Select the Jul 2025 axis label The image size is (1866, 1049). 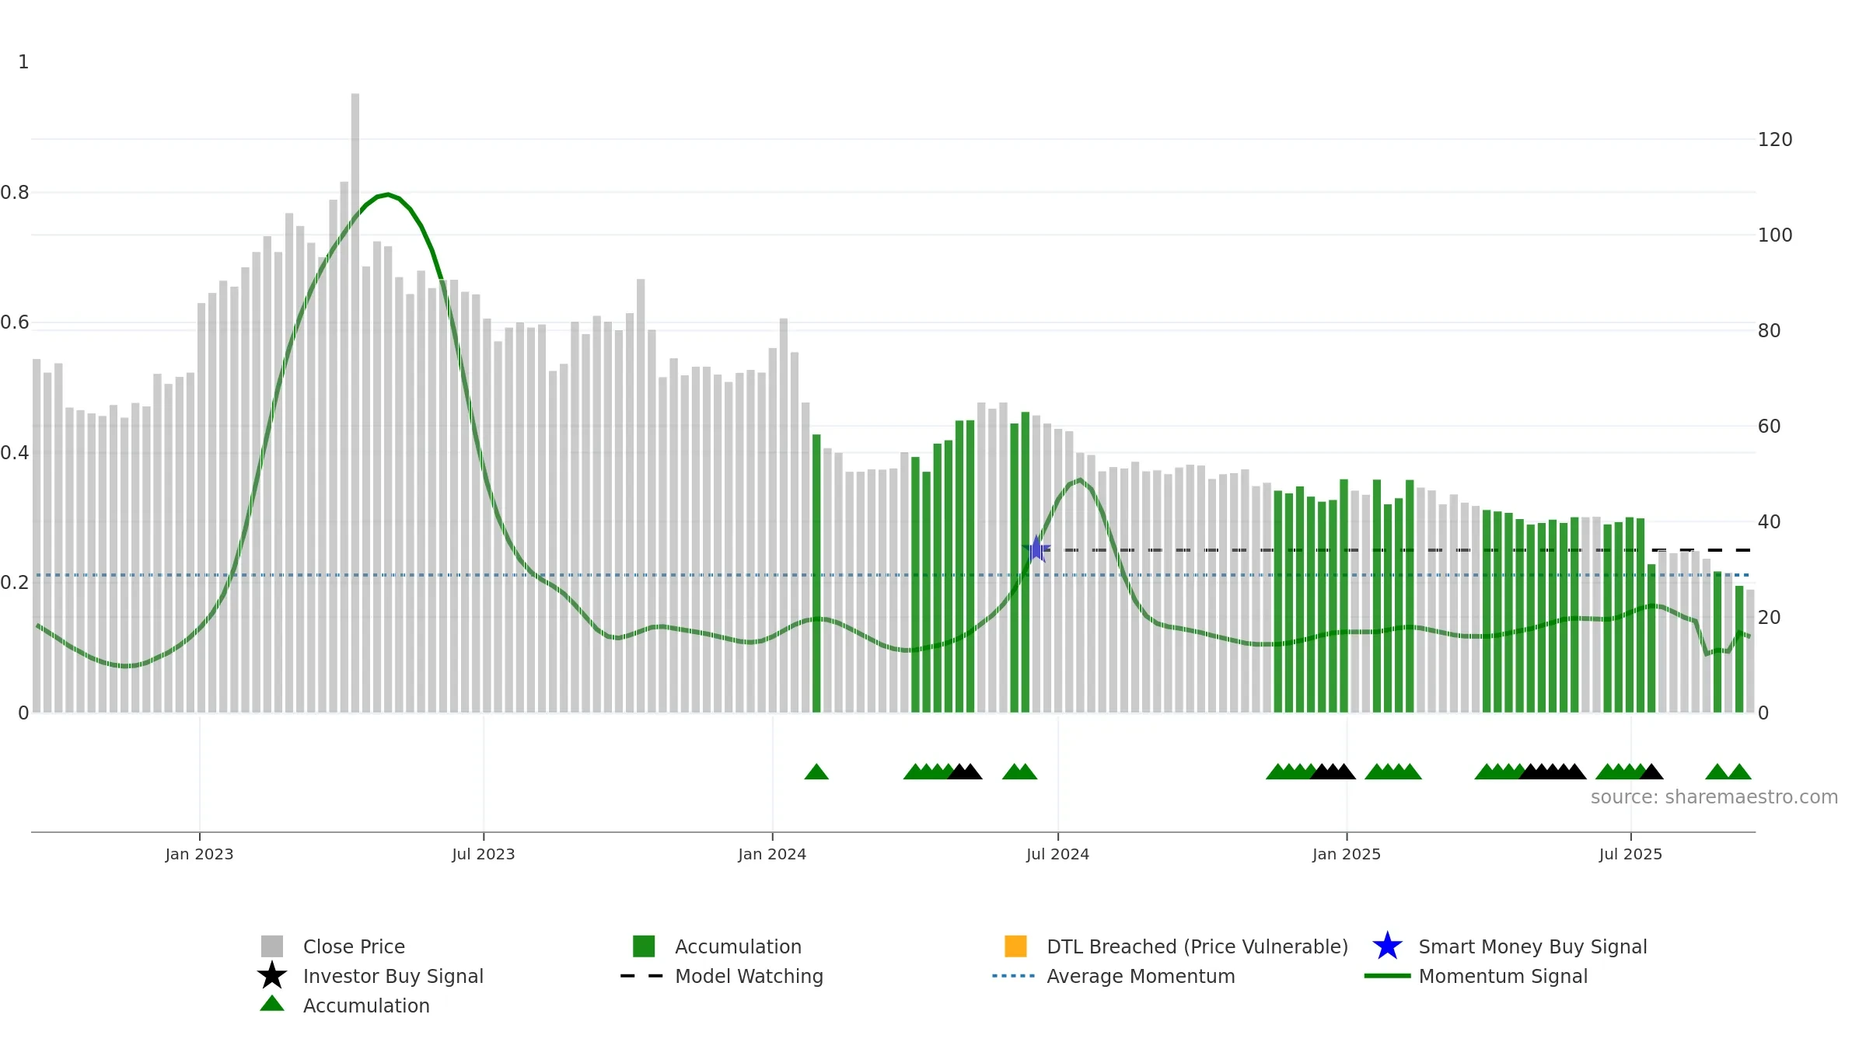tap(1630, 855)
